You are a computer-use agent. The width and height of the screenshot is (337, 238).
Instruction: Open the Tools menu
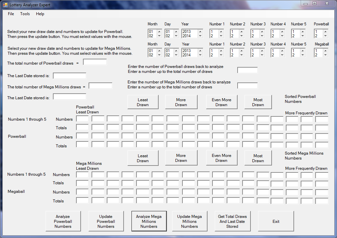pyautogui.click(x=25, y=14)
